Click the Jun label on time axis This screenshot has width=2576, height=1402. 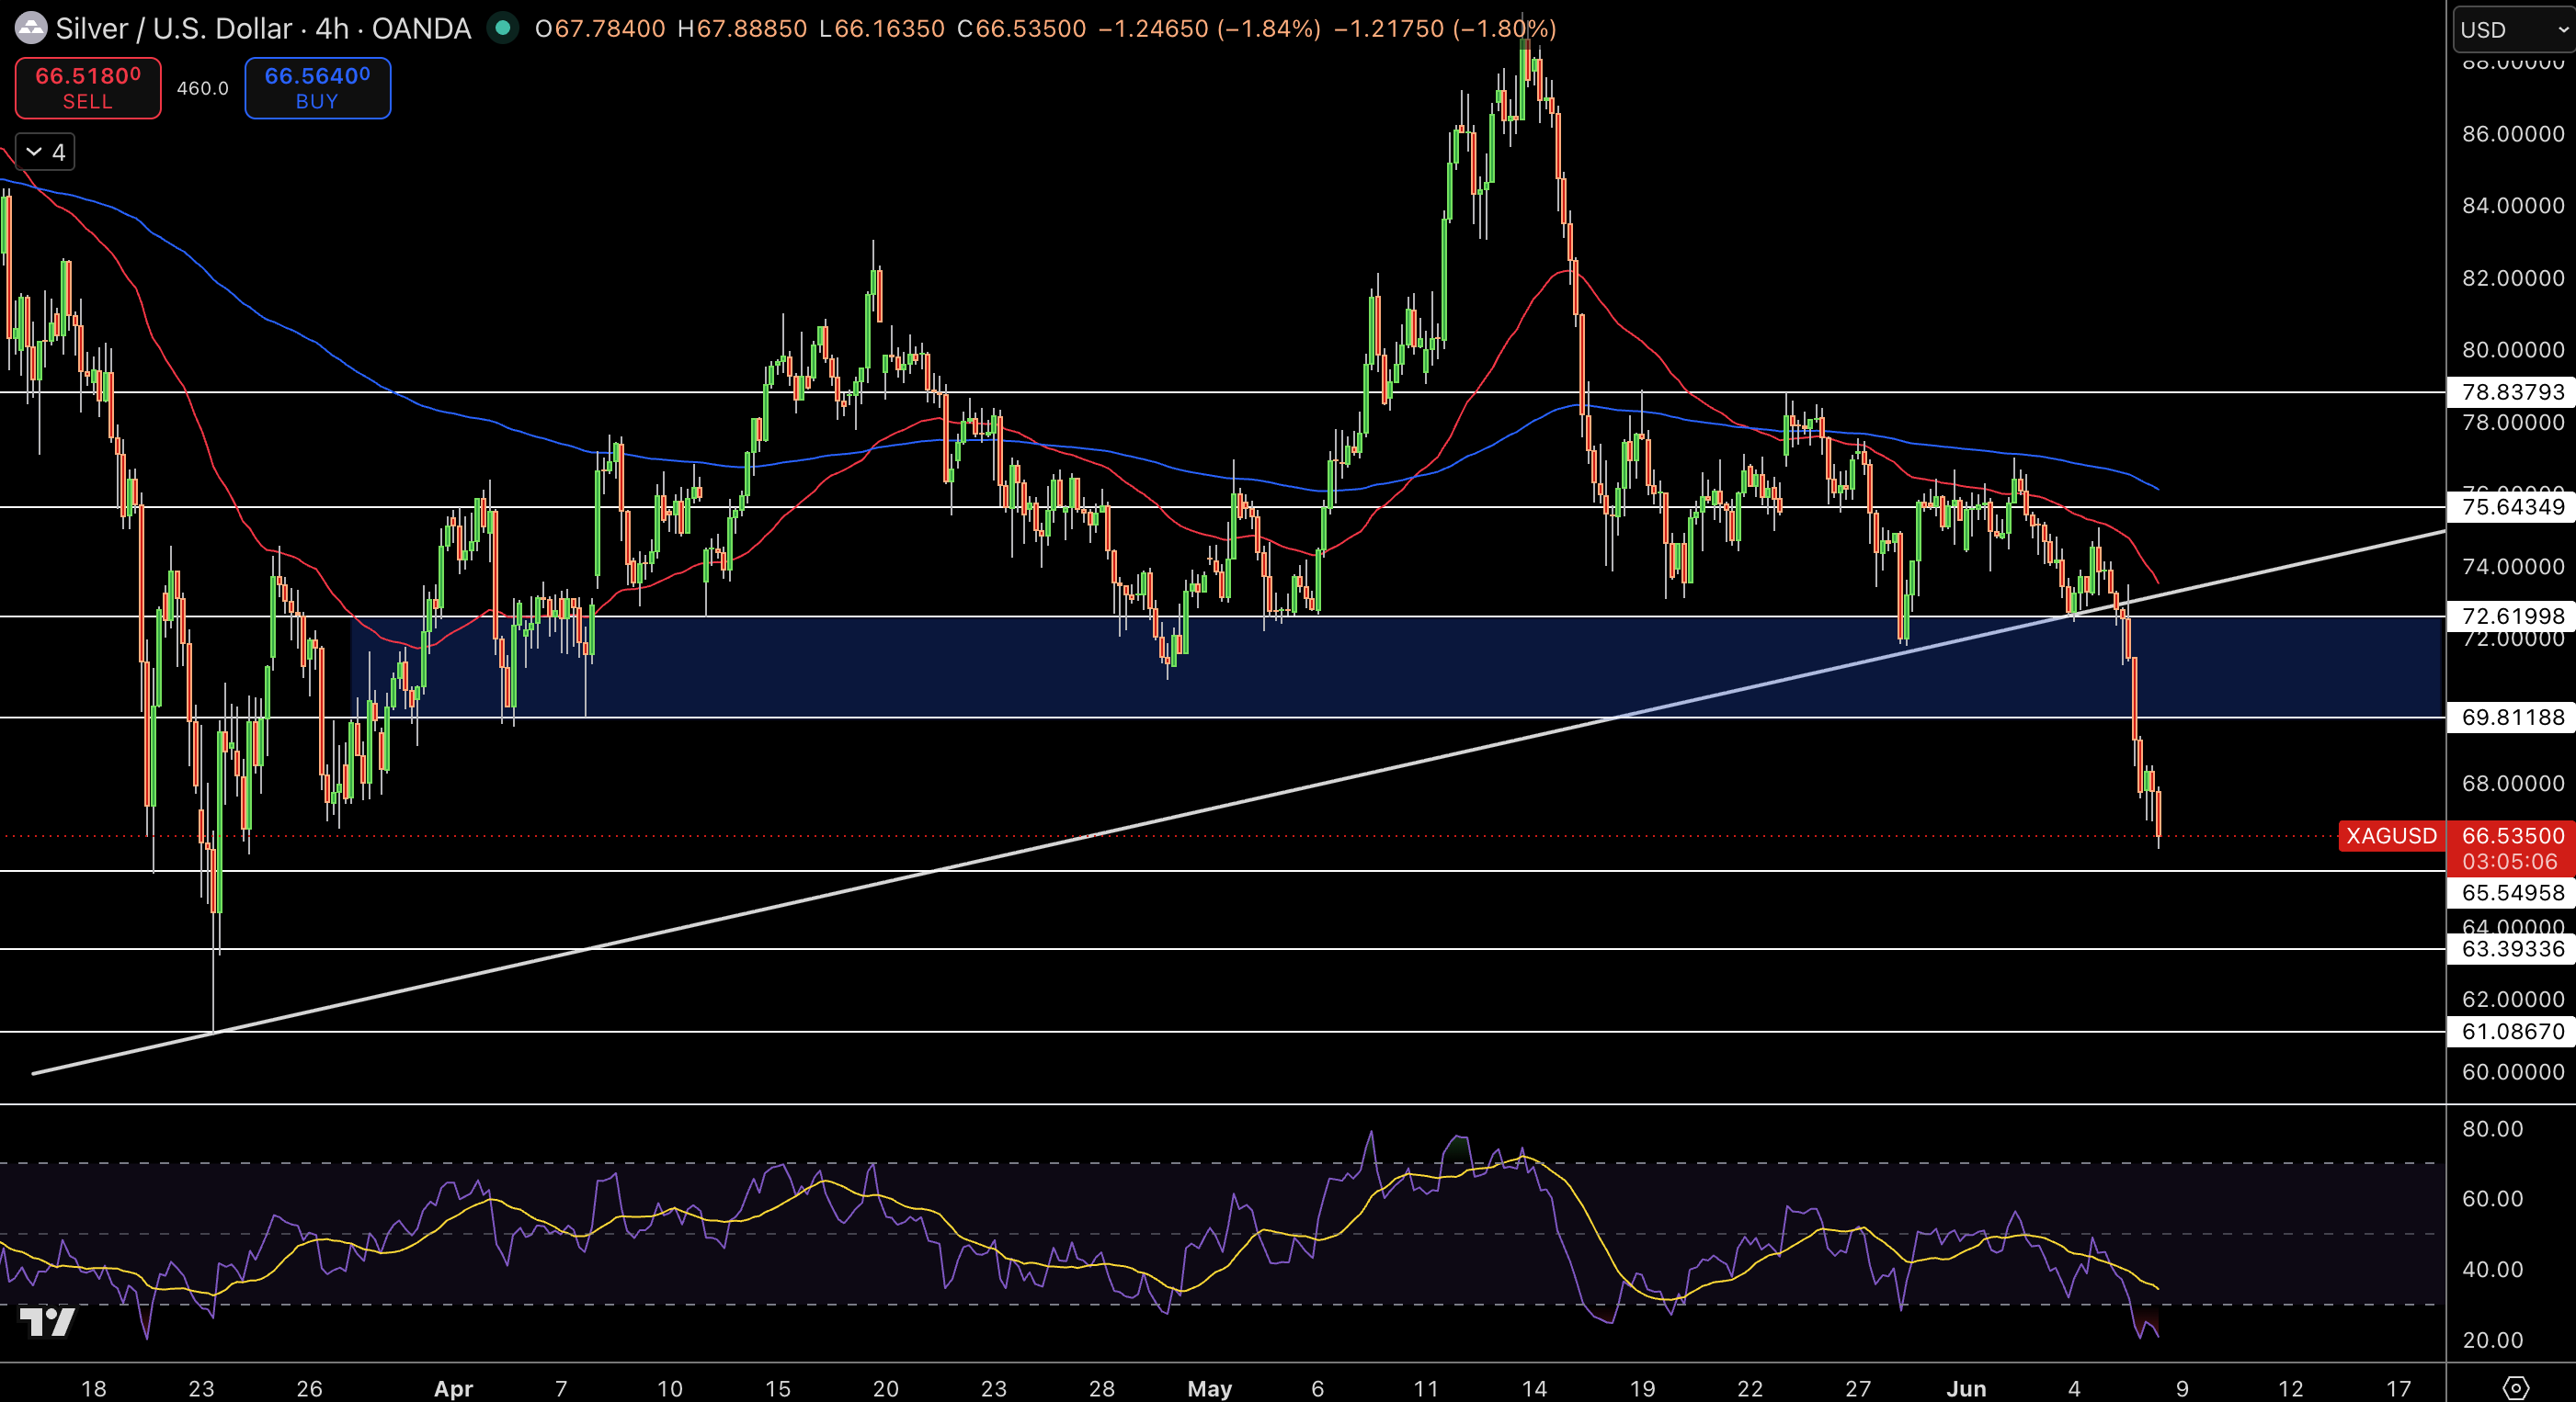(1966, 1388)
